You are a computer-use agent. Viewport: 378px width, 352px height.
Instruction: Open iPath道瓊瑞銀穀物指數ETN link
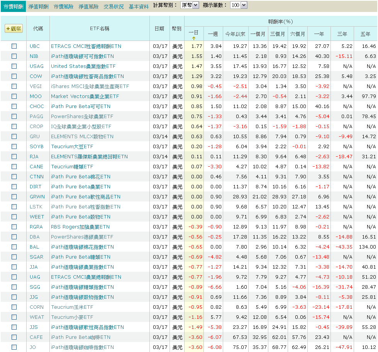[x=83, y=297]
